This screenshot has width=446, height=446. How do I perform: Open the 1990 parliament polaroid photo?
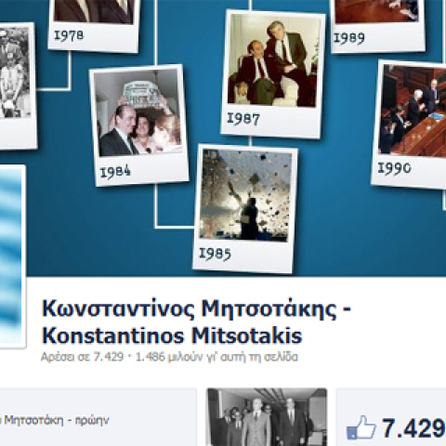(x=409, y=124)
